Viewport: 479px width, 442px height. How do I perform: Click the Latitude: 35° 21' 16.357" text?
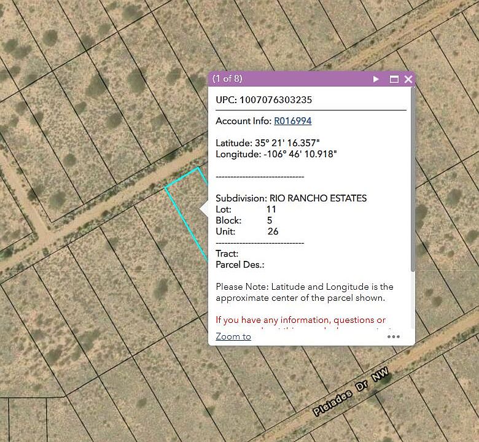point(268,143)
